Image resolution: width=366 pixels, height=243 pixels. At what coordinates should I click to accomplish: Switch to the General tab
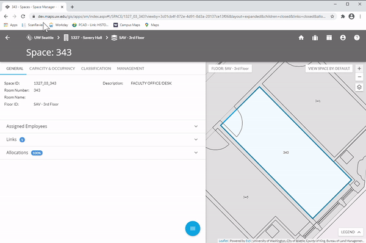click(15, 68)
